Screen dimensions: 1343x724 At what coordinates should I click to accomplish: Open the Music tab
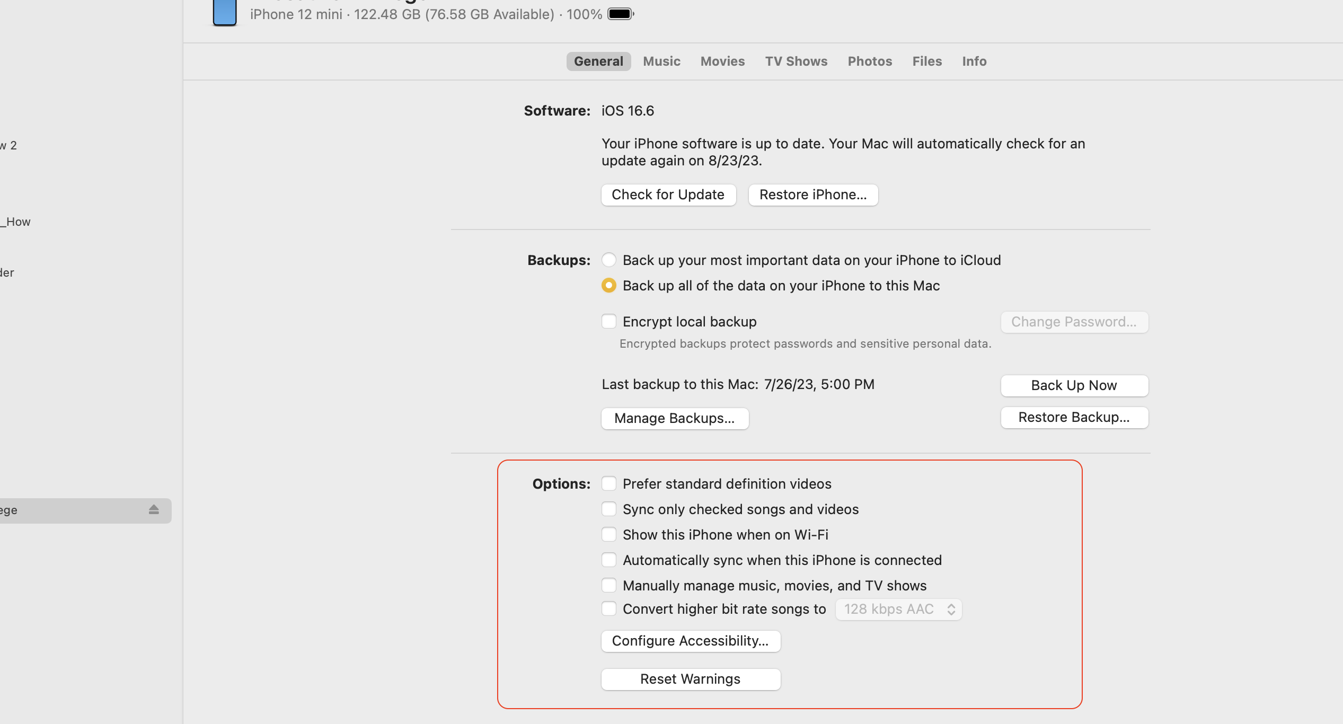coord(661,61)
